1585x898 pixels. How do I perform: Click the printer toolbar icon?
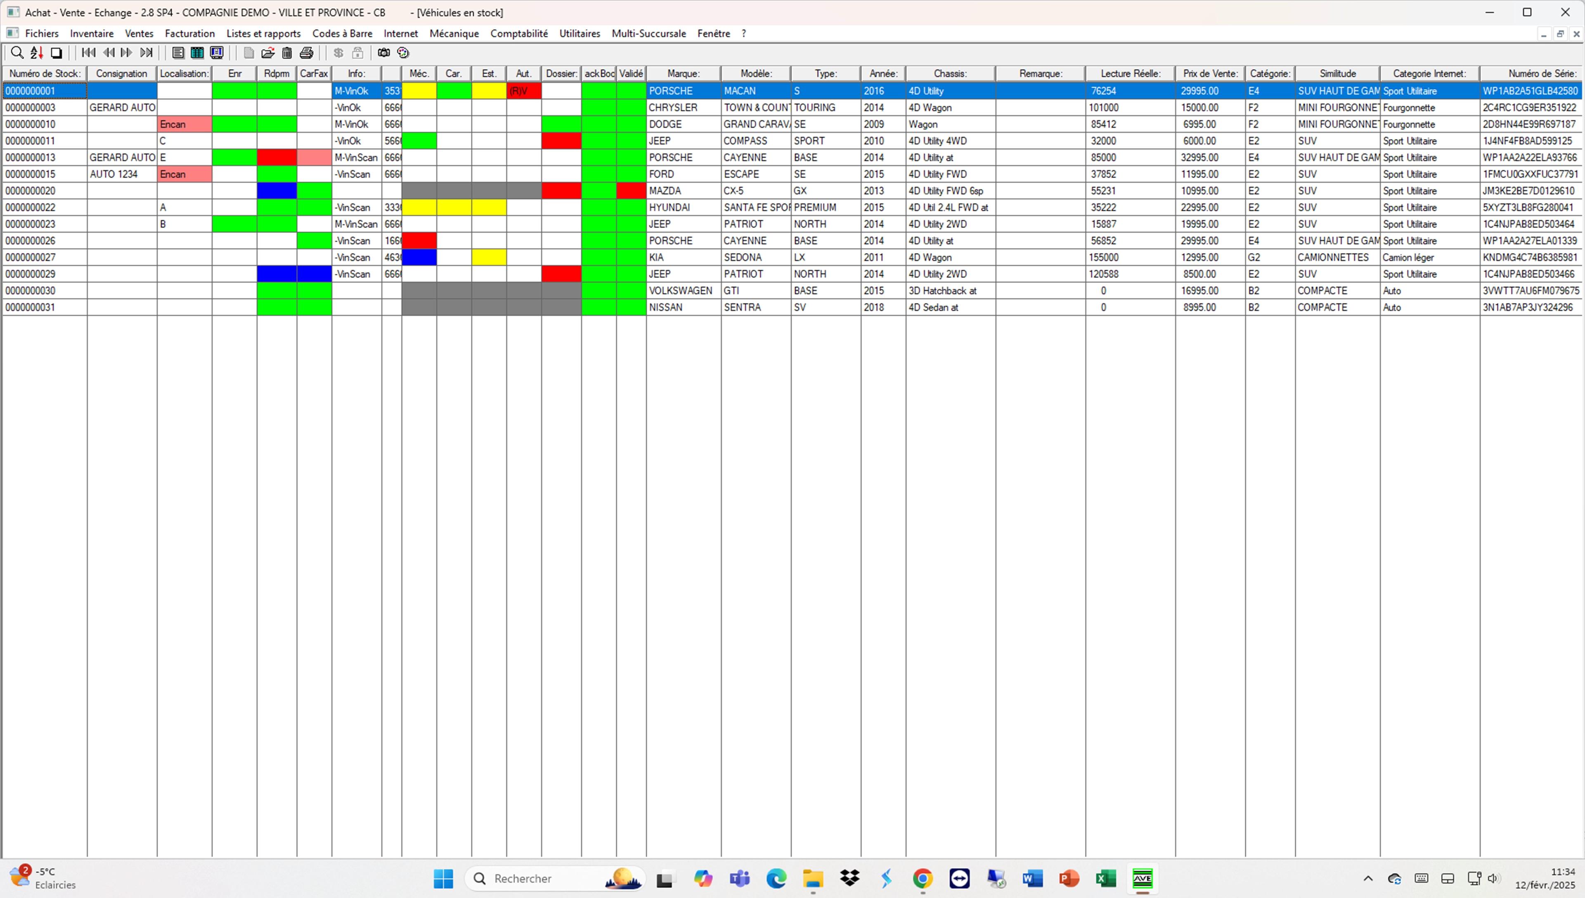point(306,52)
